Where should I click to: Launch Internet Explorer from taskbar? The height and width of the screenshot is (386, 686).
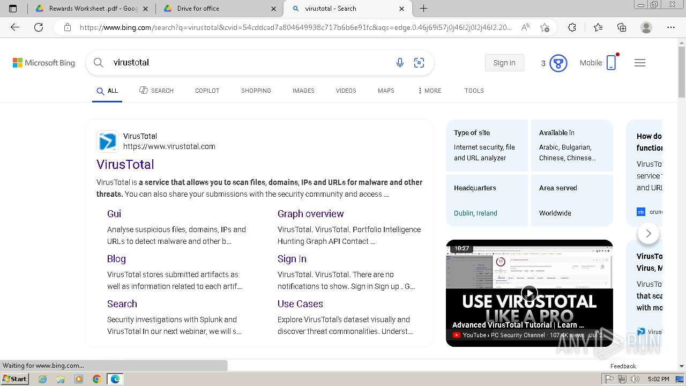pos(42,379)
